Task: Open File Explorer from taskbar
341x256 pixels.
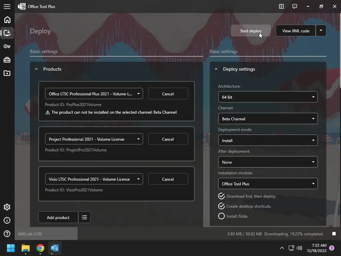Action: [25, 248]
